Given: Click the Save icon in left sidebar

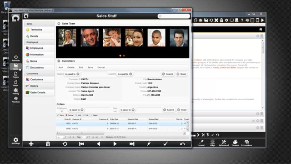Looking at the screenshot, I should 16,67.
